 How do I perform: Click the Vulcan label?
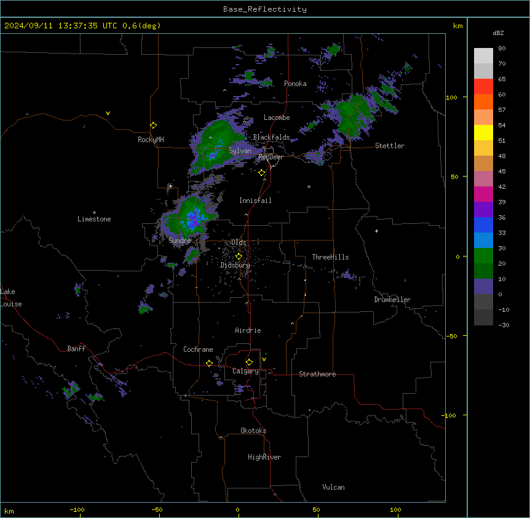(333, 487)
